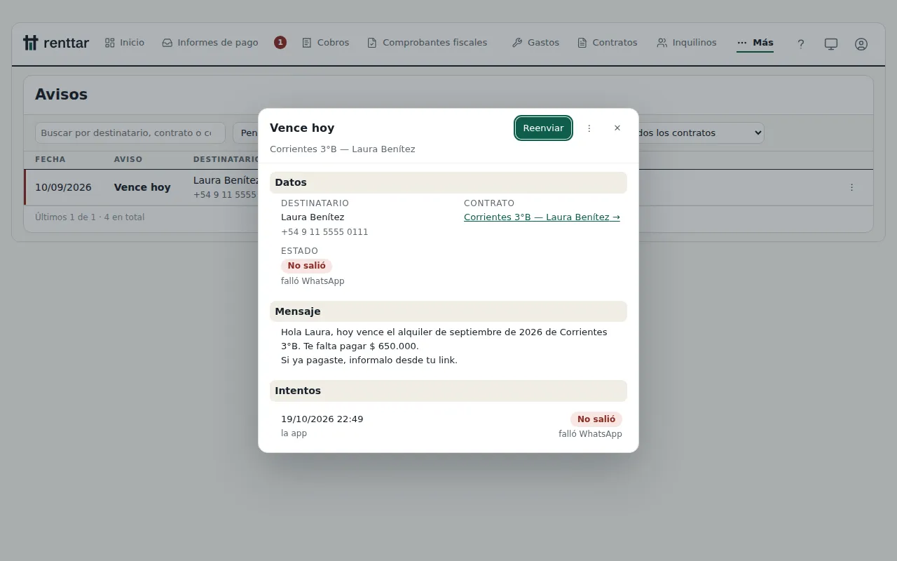Click the Reenviar button
This screenshot has width=897, height=561.
543,128
